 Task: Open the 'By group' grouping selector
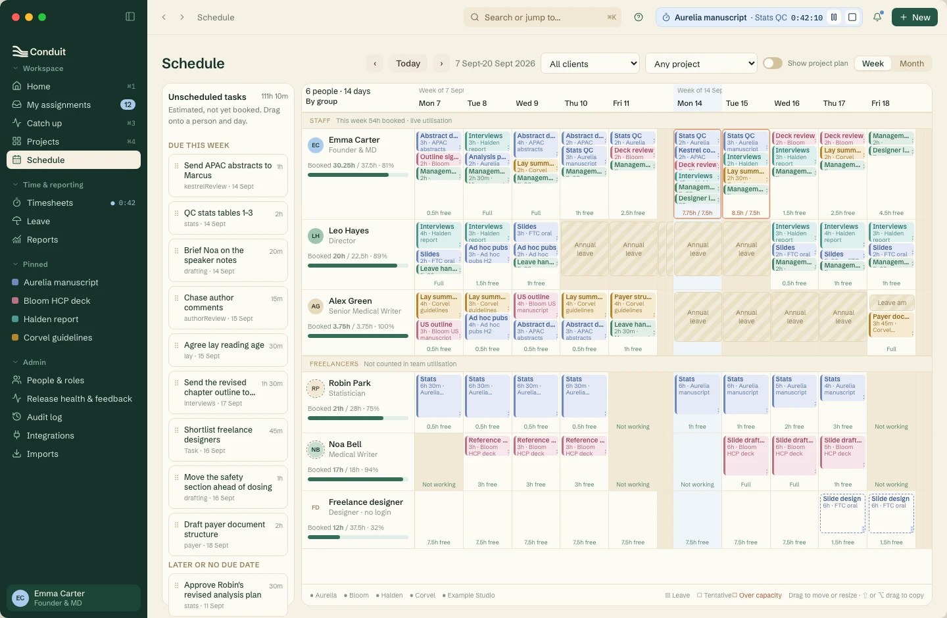322,101
